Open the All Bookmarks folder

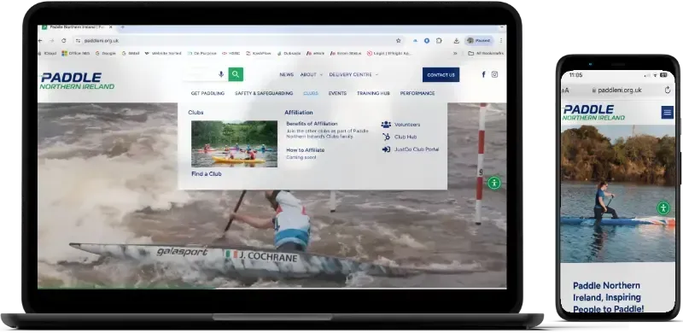click(486, 53)
